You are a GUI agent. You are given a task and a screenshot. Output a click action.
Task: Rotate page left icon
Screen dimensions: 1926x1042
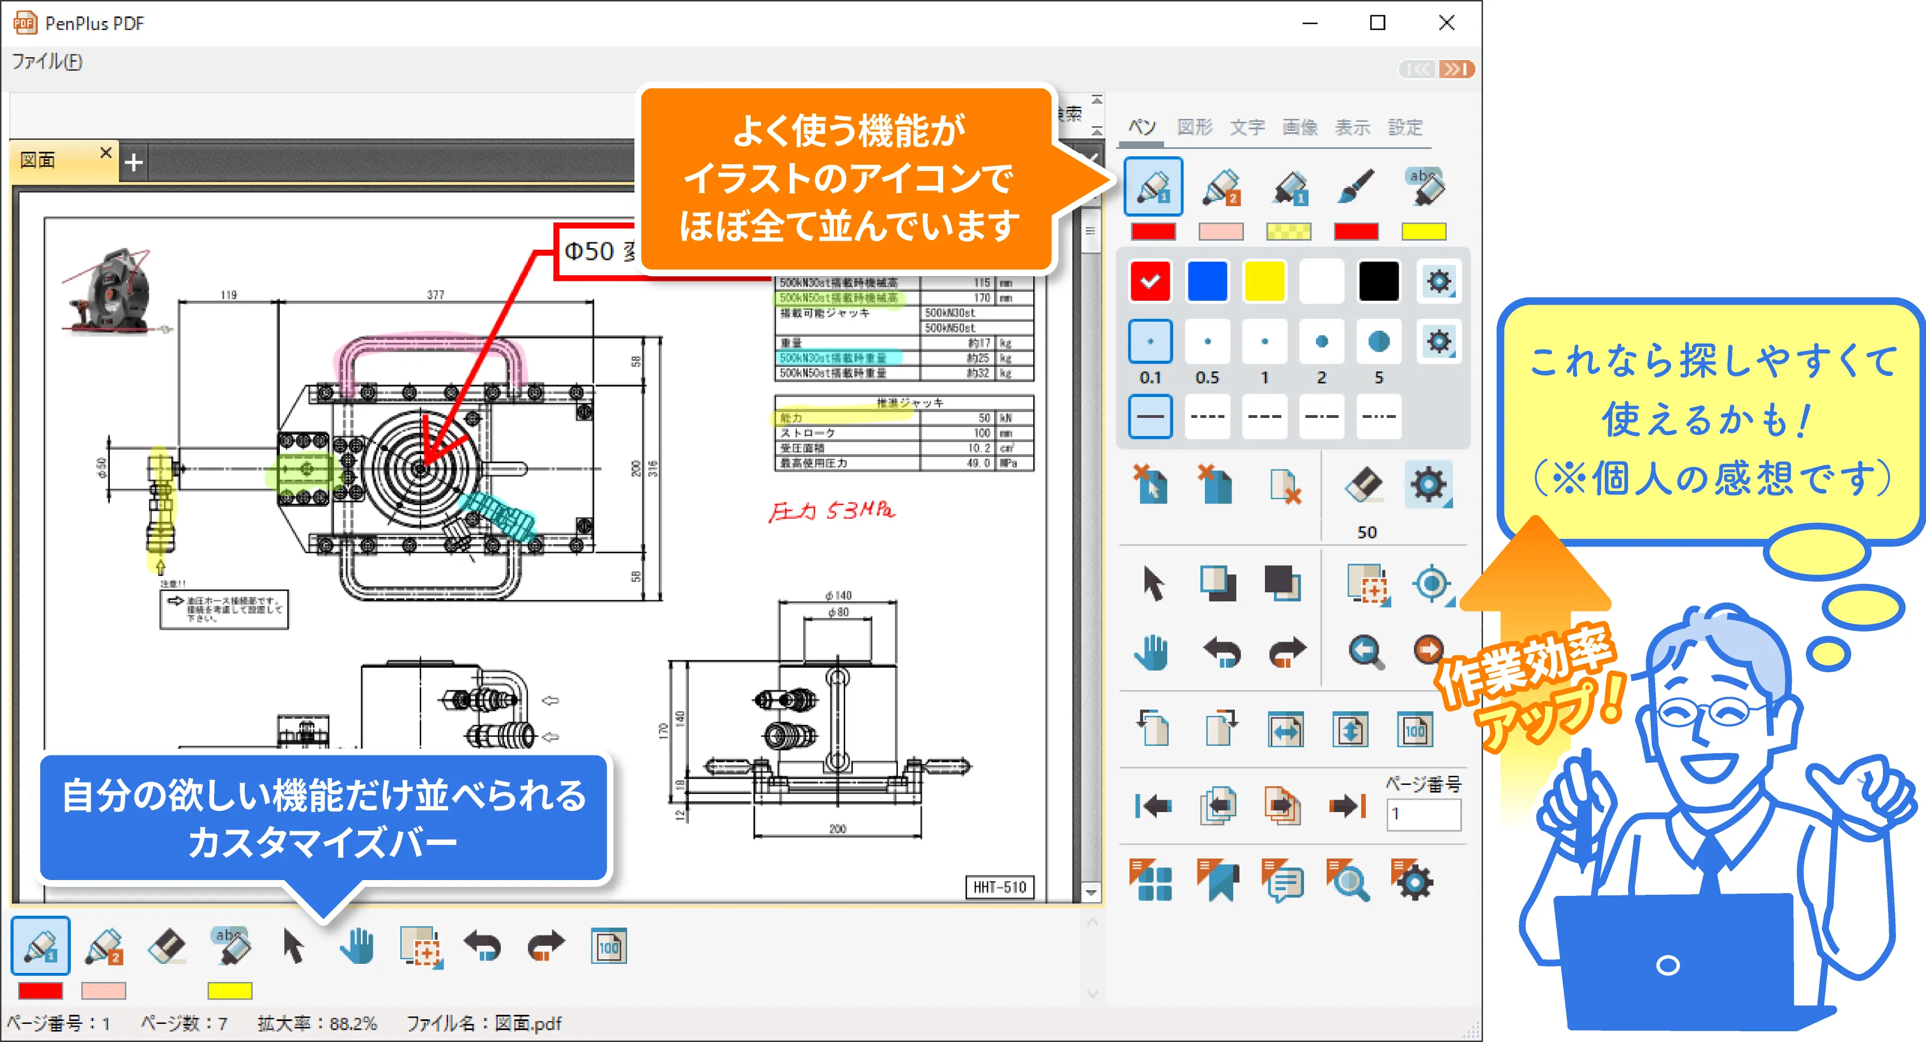click(1152, 728)
